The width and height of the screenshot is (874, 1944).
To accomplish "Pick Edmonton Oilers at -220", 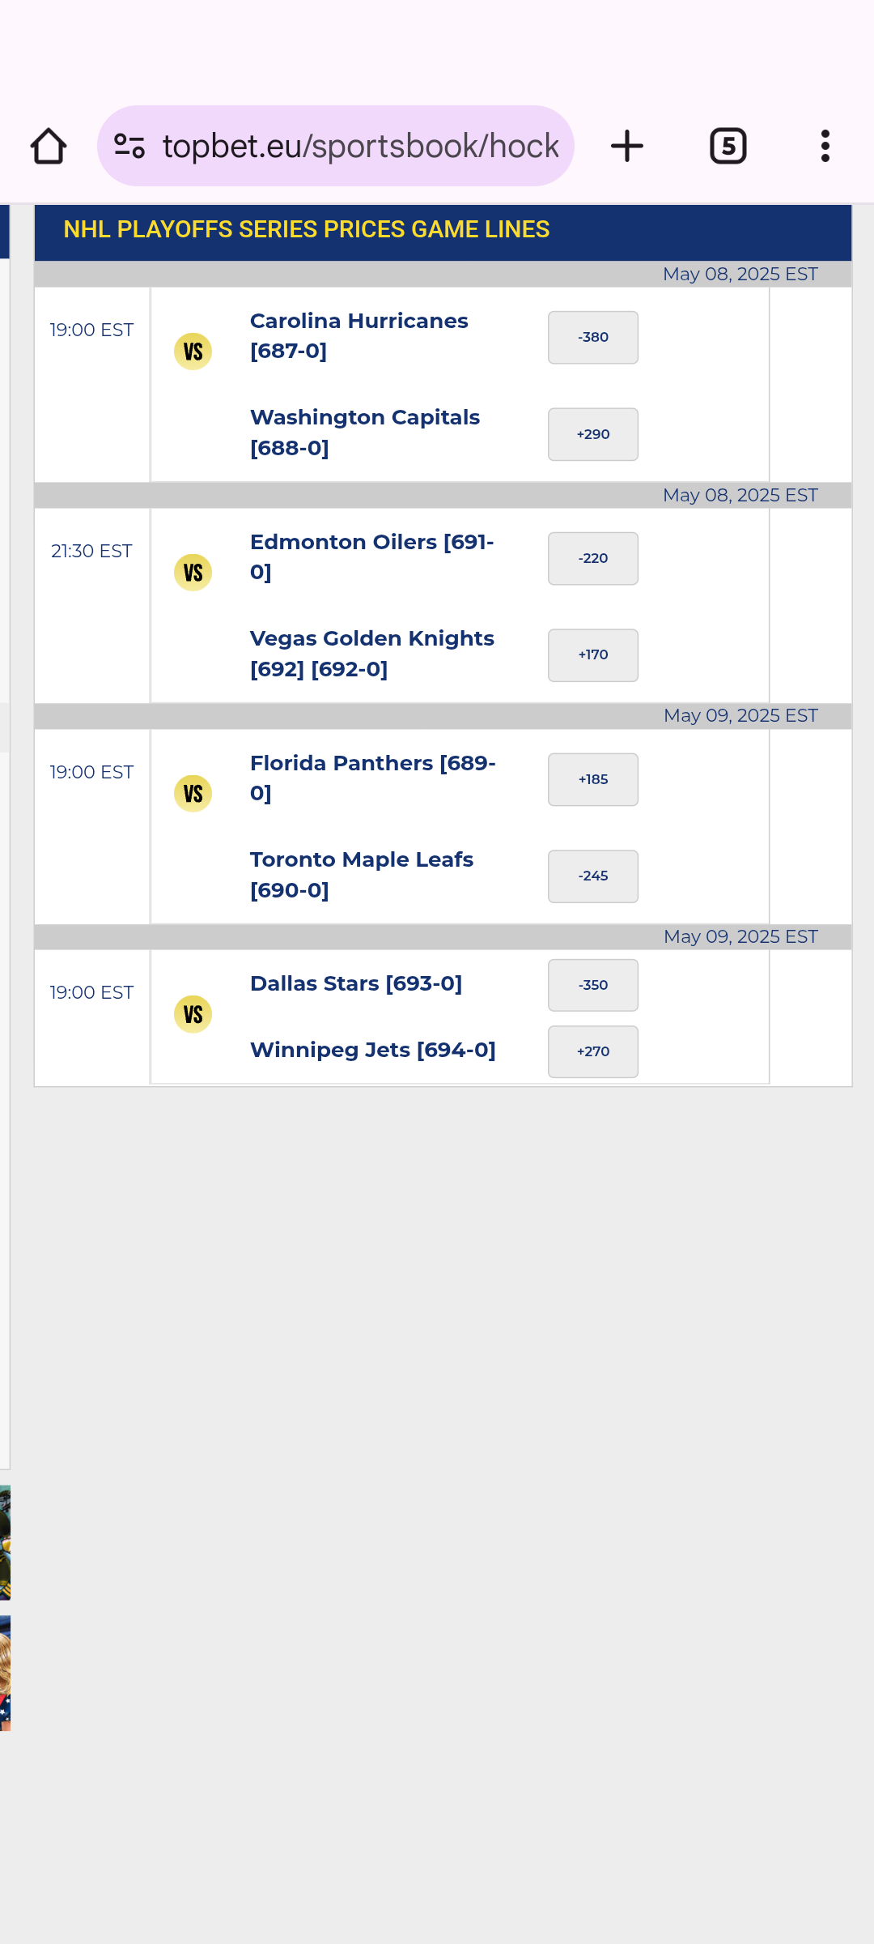I will pyautogui.click(x=593, y=558).
